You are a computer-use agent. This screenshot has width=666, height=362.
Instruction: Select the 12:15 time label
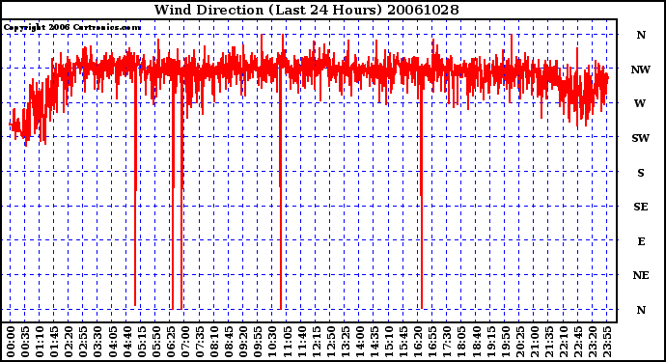coord(316,342)
